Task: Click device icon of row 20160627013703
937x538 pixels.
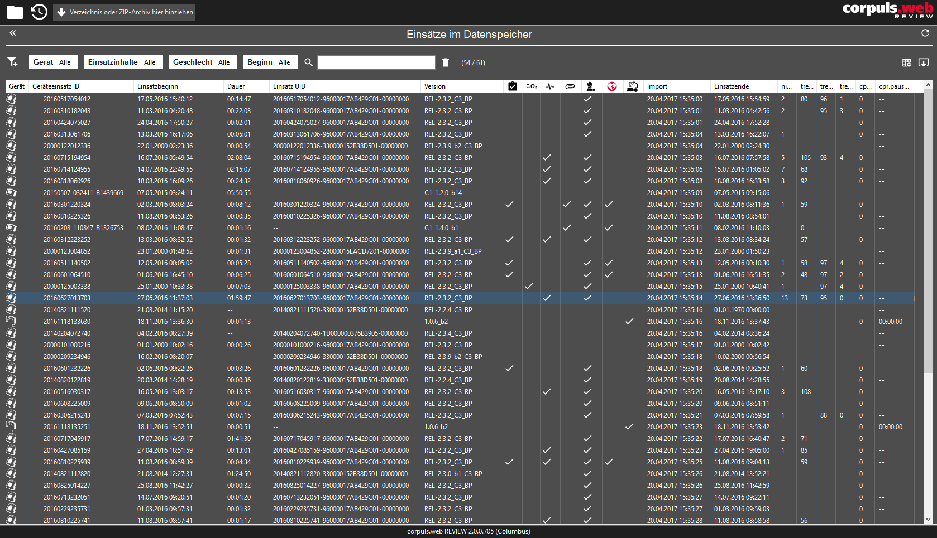Action: [11, 298]
